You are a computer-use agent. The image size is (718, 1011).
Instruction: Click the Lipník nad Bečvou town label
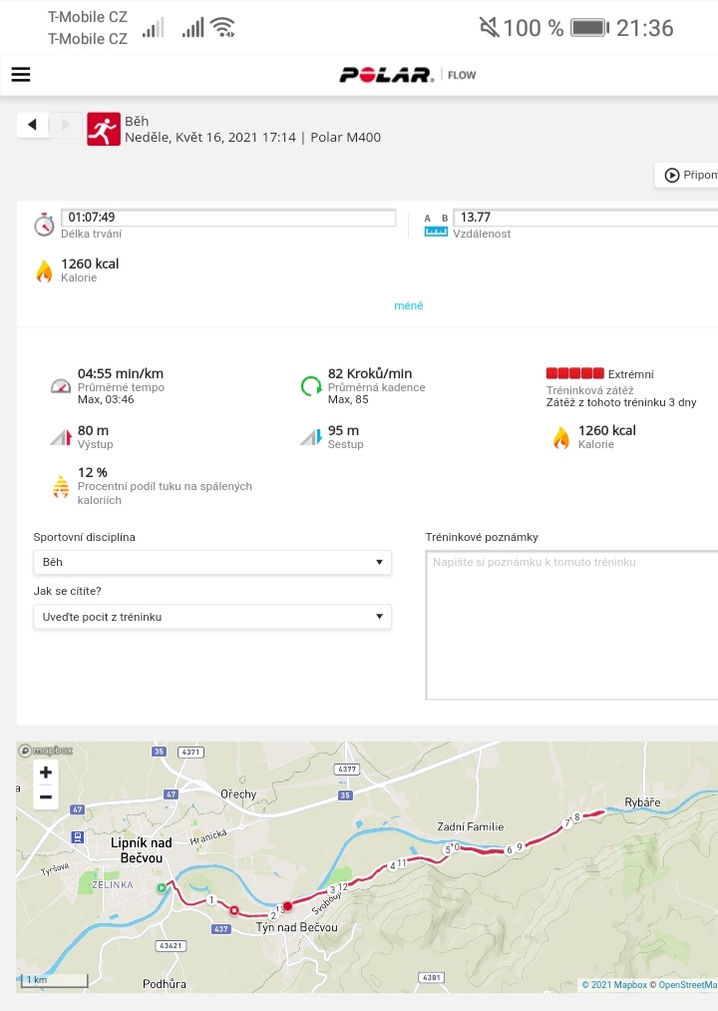[142, 850]
